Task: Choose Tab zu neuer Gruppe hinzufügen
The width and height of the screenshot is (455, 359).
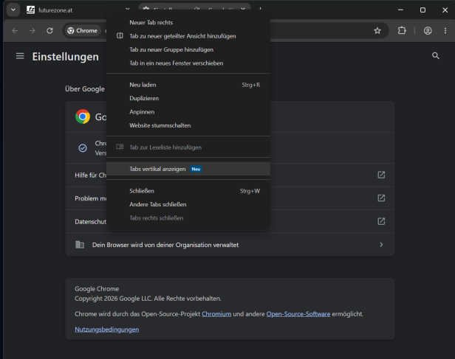Action: coord(188,50)
